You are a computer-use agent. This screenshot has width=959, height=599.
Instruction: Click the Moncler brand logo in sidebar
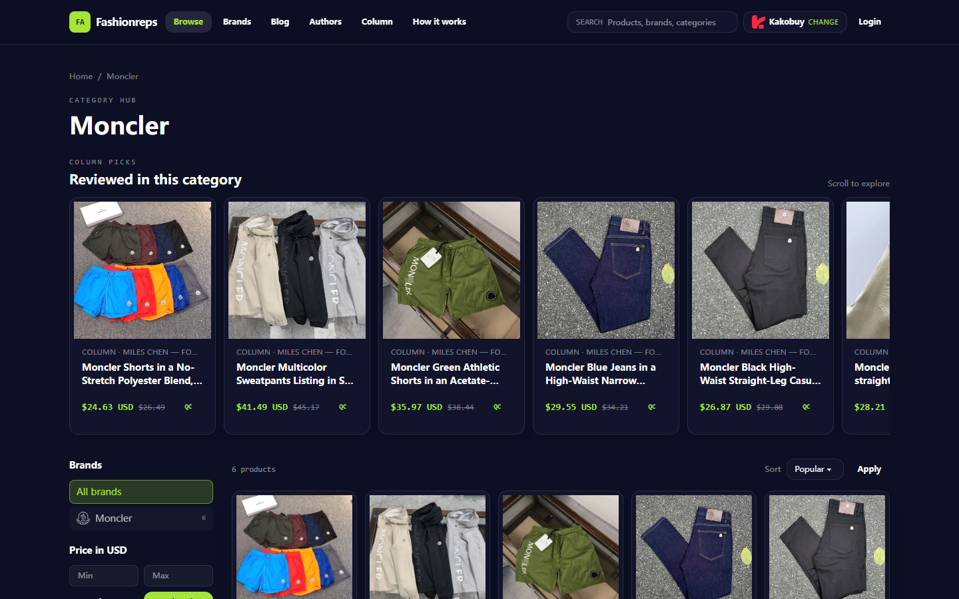[x=83, y=518]
